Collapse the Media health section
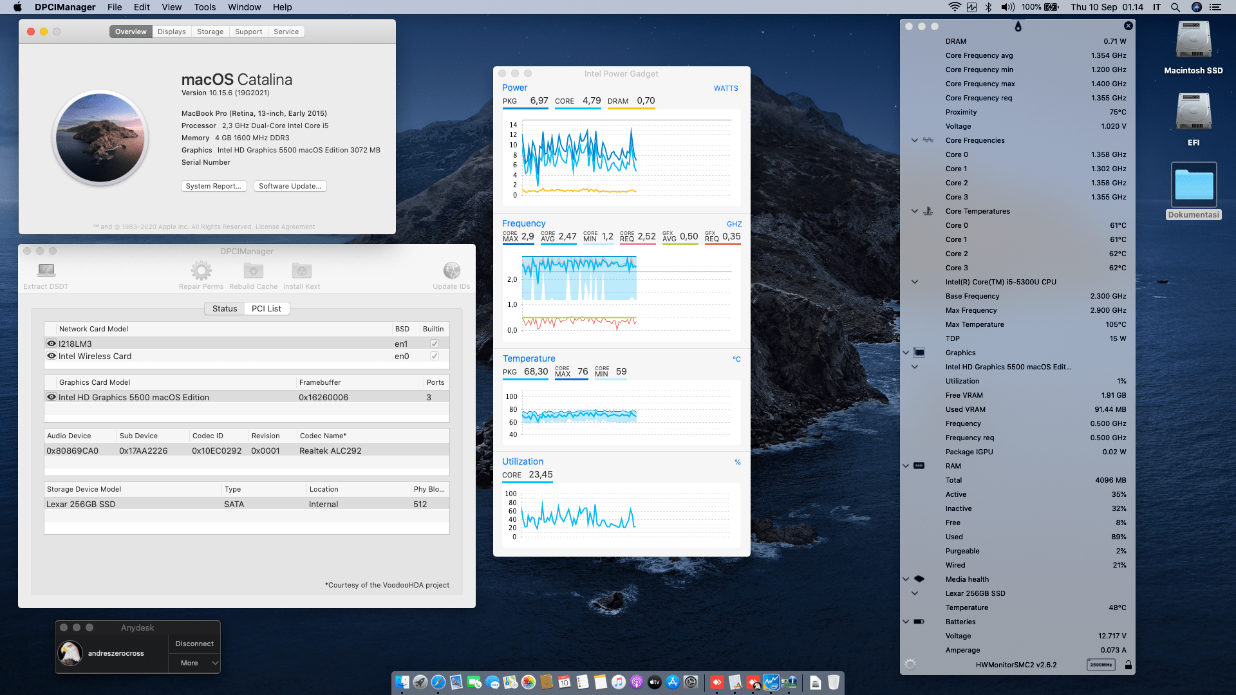Viewport: 1236px width, 695px height. [x=906, y=579]
